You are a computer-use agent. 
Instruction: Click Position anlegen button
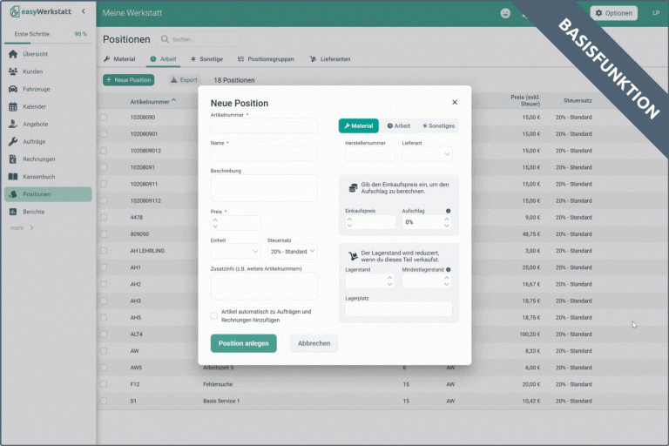click(243, 343)
